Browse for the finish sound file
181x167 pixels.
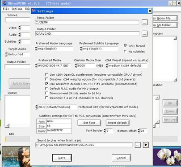pos(138,145)
